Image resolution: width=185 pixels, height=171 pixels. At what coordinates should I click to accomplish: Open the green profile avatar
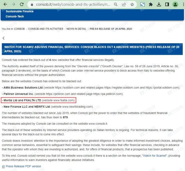coord(175,5)
